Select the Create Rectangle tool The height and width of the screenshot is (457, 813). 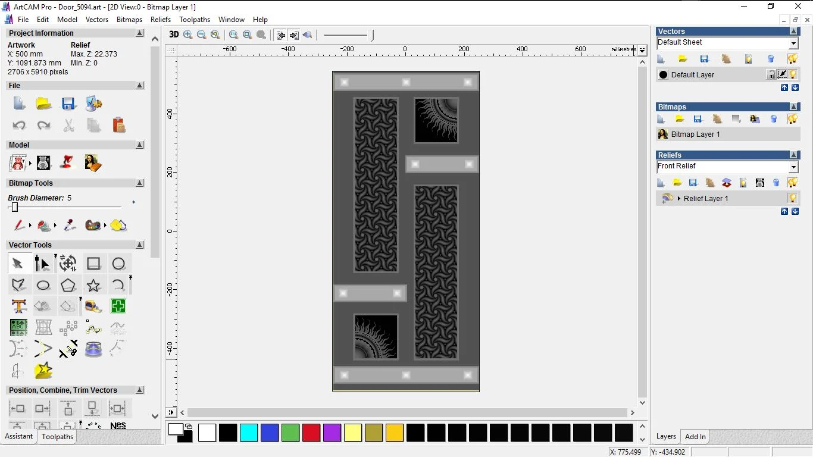(93, 263)
